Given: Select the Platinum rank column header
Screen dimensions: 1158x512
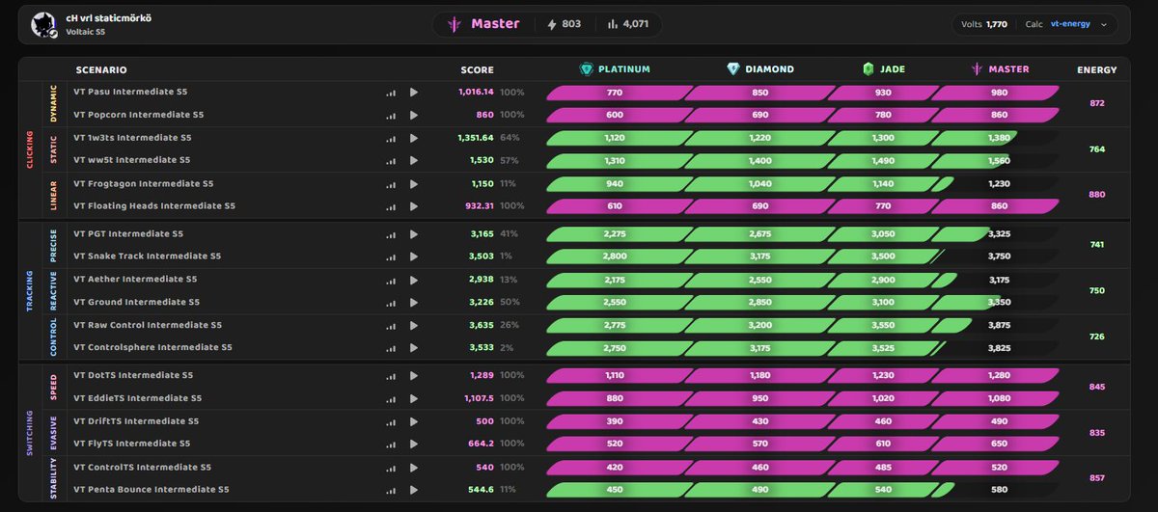Looking at the screenshot, I should pos(615,69).
